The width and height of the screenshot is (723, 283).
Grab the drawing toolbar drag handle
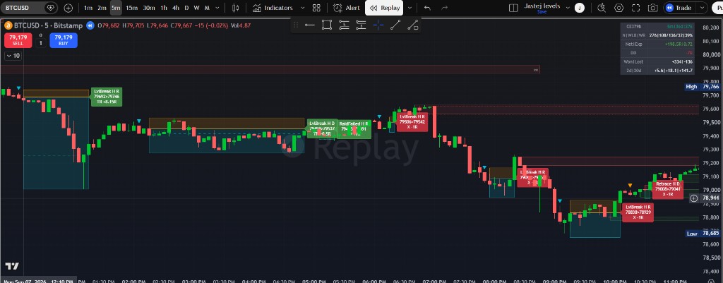click(296, 25)
